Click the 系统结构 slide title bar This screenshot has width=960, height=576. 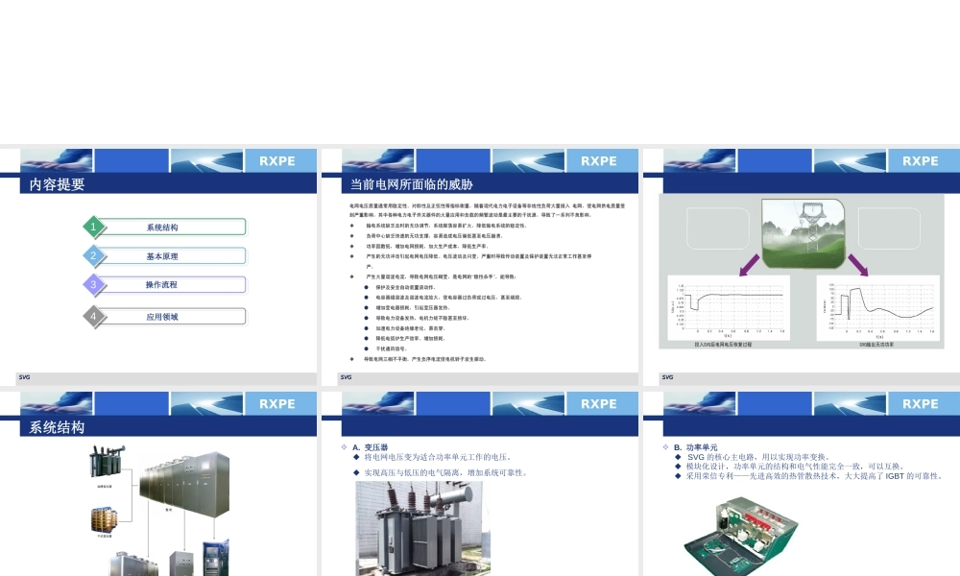[x=168, y=427]
